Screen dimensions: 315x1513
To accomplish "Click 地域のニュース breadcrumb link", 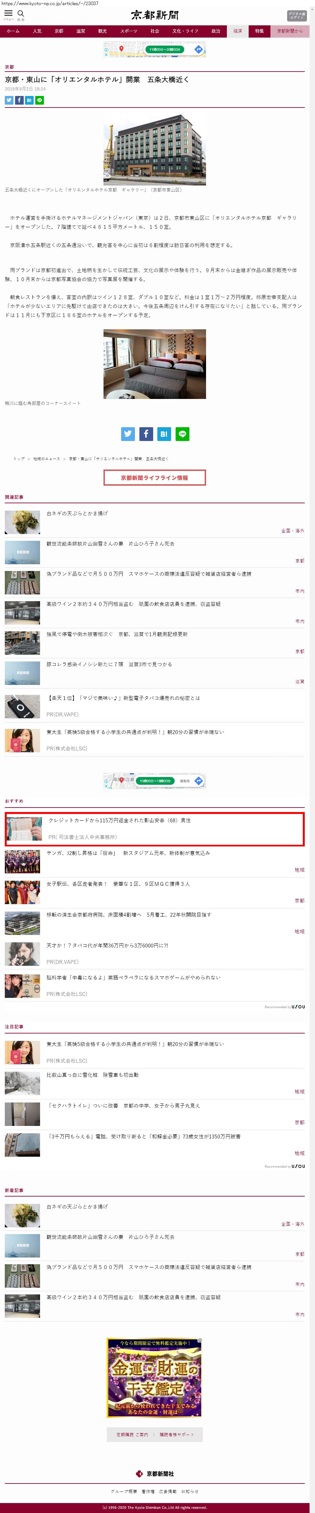I will point(46,459).
